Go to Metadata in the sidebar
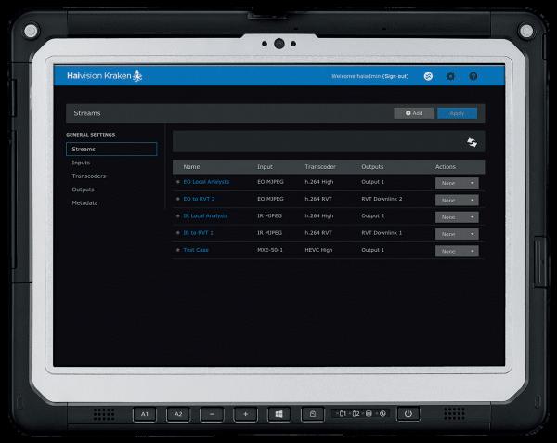 point(84,203)
